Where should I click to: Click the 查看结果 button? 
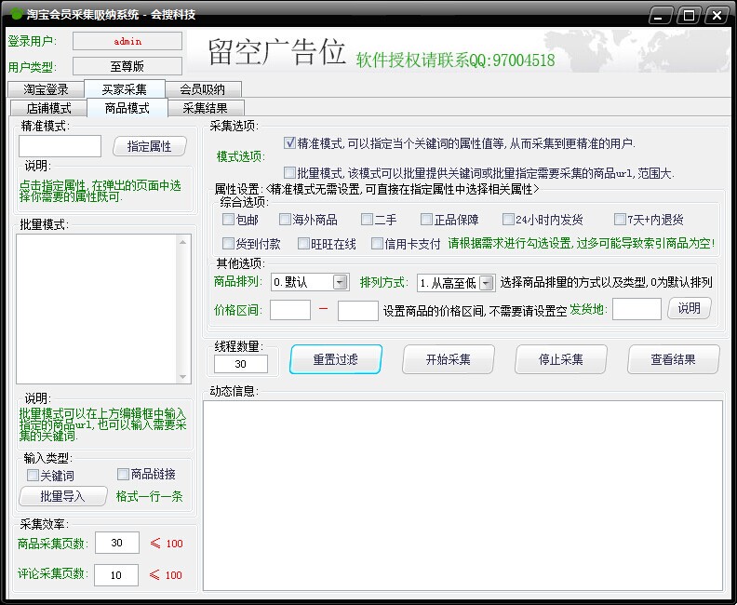pos(673,359)
